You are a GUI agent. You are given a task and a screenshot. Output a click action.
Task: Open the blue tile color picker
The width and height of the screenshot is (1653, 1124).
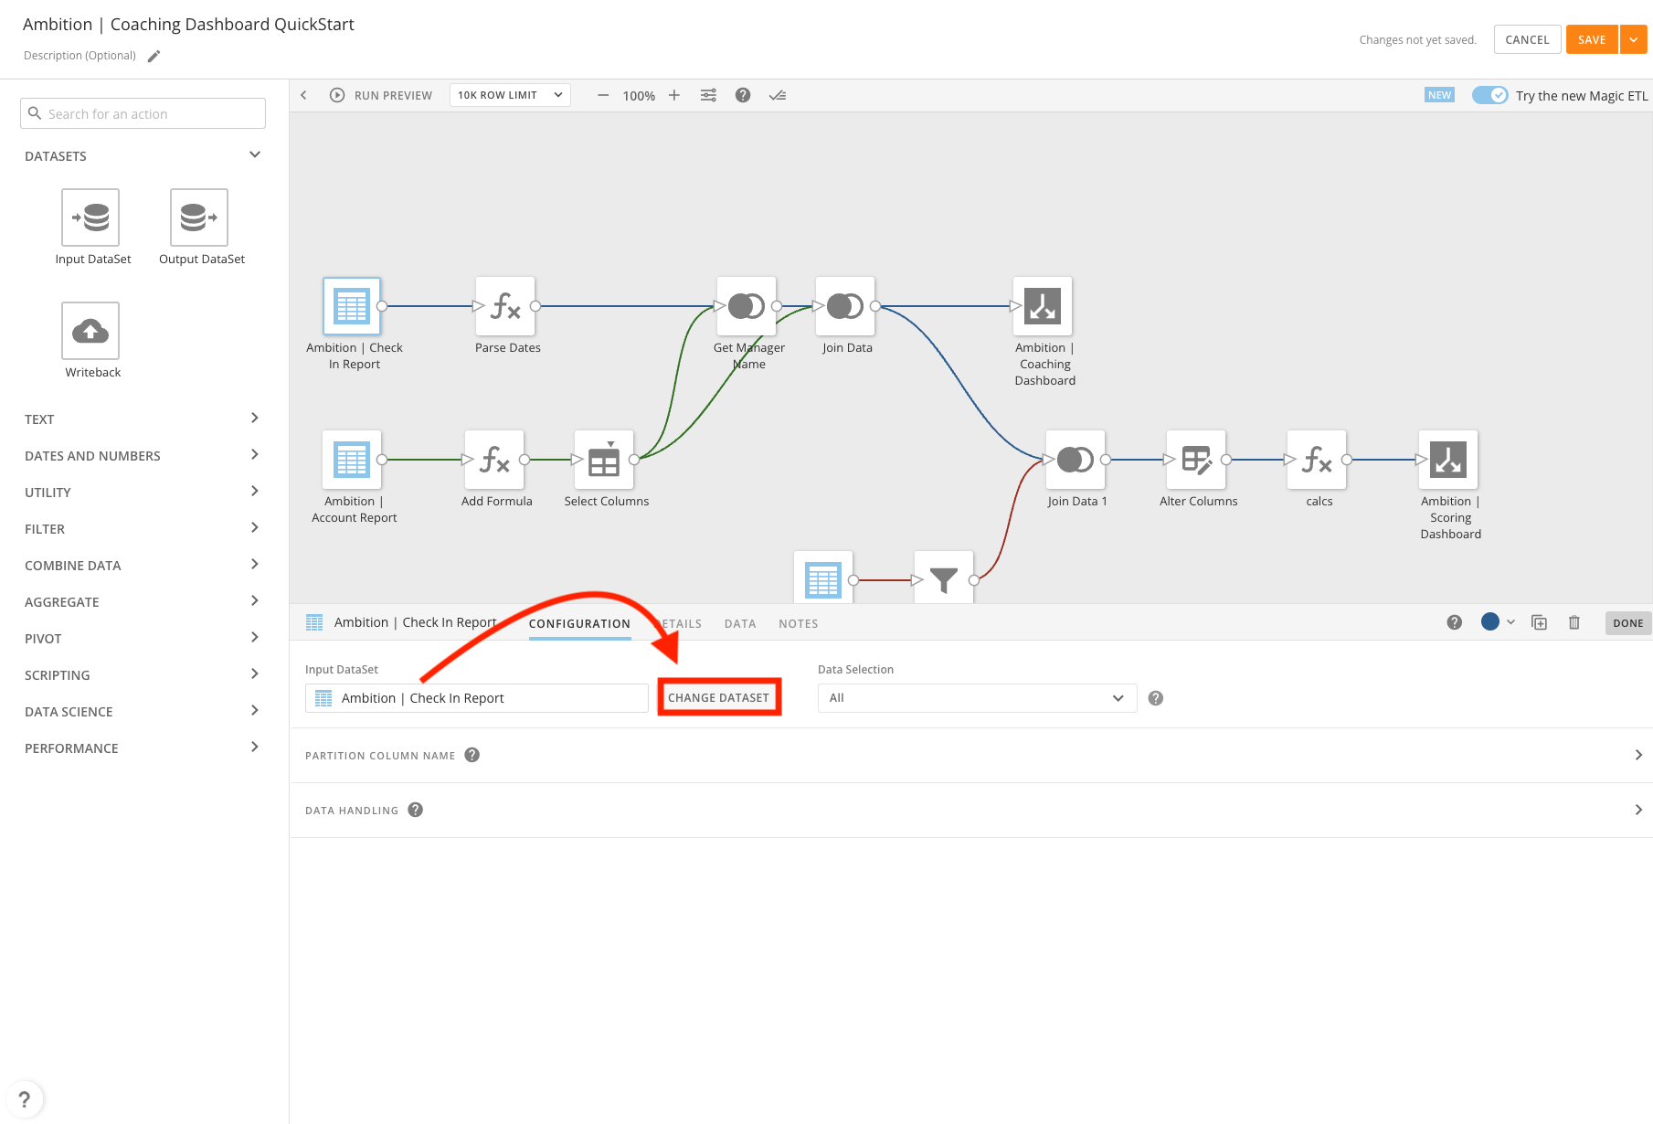(x=1498, y=622)
